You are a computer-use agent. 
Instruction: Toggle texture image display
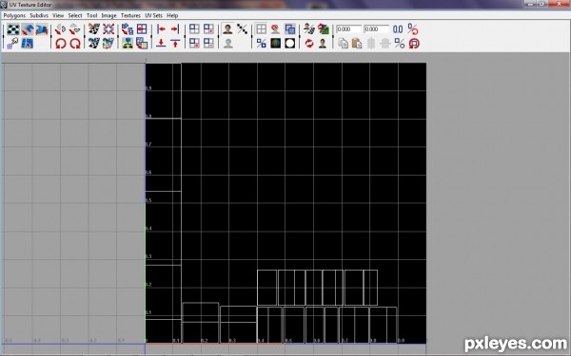228,29
